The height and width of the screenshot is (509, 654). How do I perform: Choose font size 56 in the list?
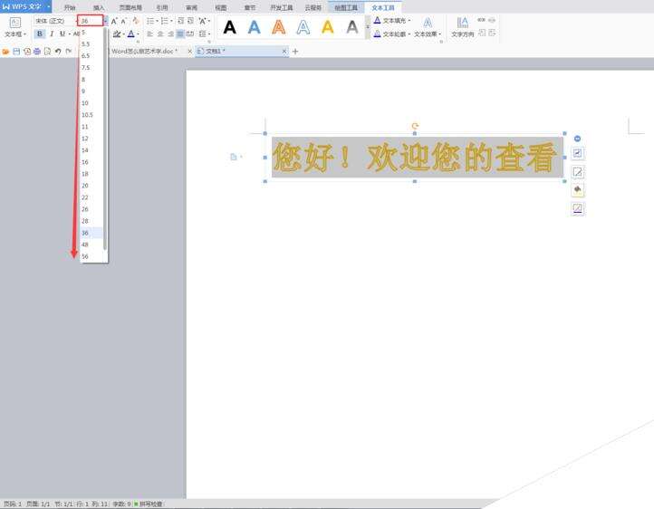(91, 256)
